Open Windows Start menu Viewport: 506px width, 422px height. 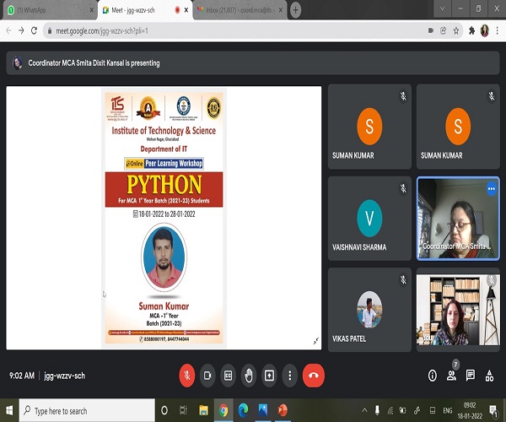pos(9,410)
